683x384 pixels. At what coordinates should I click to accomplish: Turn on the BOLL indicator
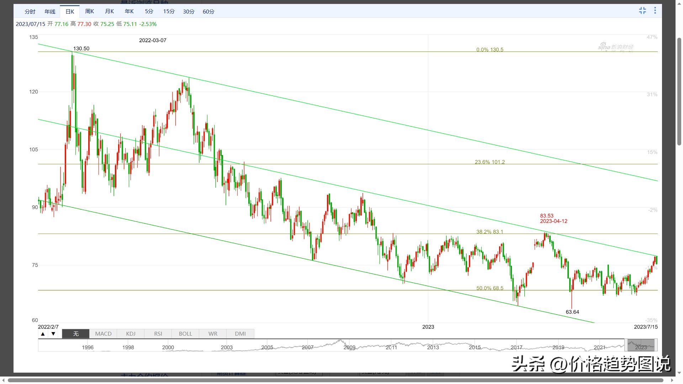(x=185, y=334)
